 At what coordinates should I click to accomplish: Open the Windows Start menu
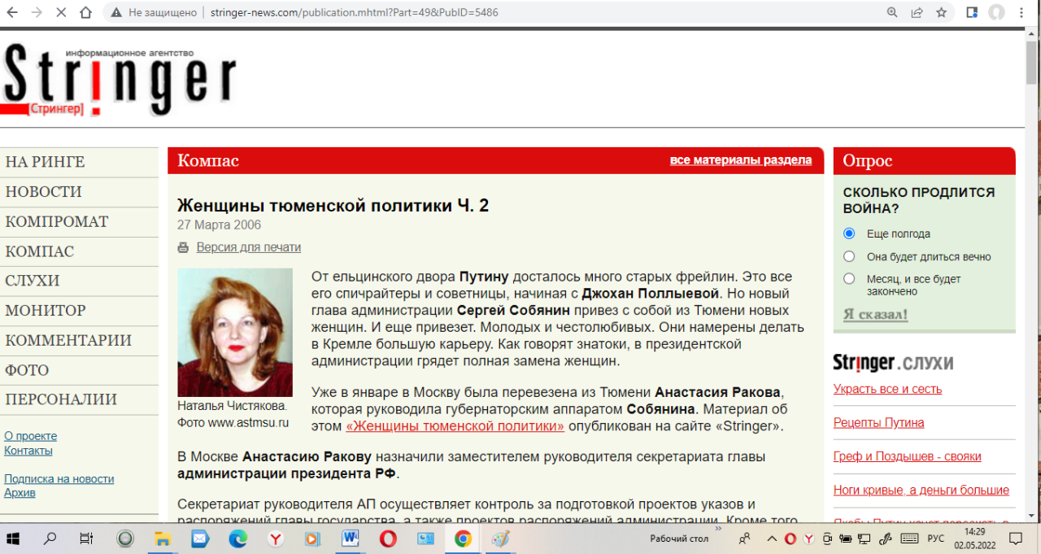14,539
